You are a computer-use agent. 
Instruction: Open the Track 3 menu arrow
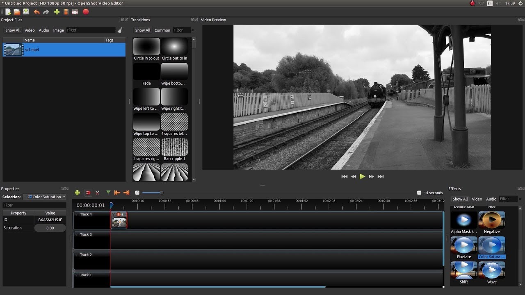(76, 234)
